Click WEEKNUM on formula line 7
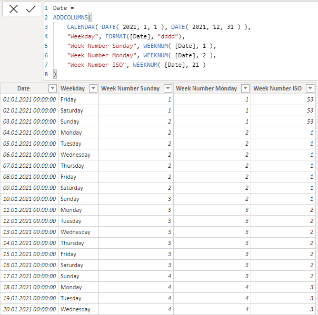Viewport: 318px width, 315px height. point(145,65)
